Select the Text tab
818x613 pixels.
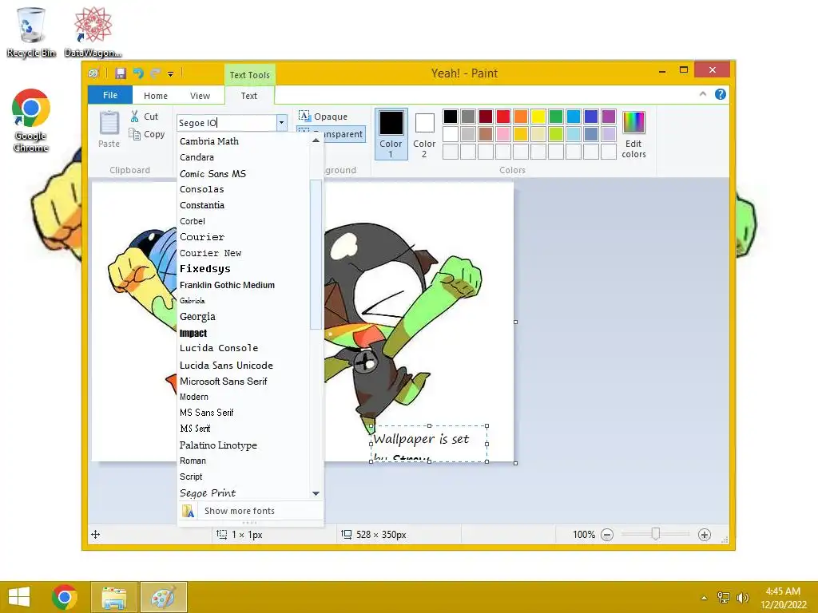pyautogui.click(x=249, y=96)
